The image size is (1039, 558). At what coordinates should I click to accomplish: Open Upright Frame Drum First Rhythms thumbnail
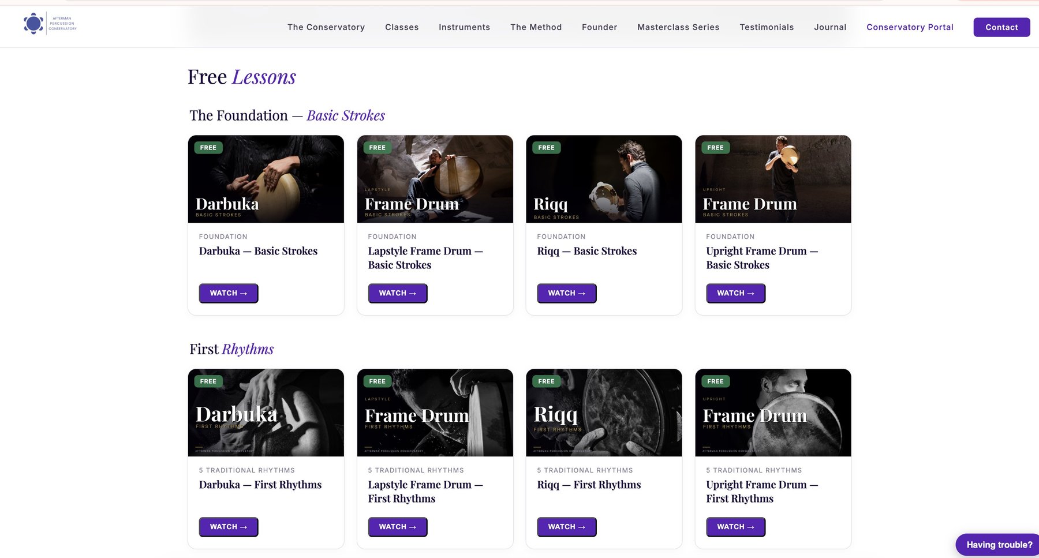point(773,413)
